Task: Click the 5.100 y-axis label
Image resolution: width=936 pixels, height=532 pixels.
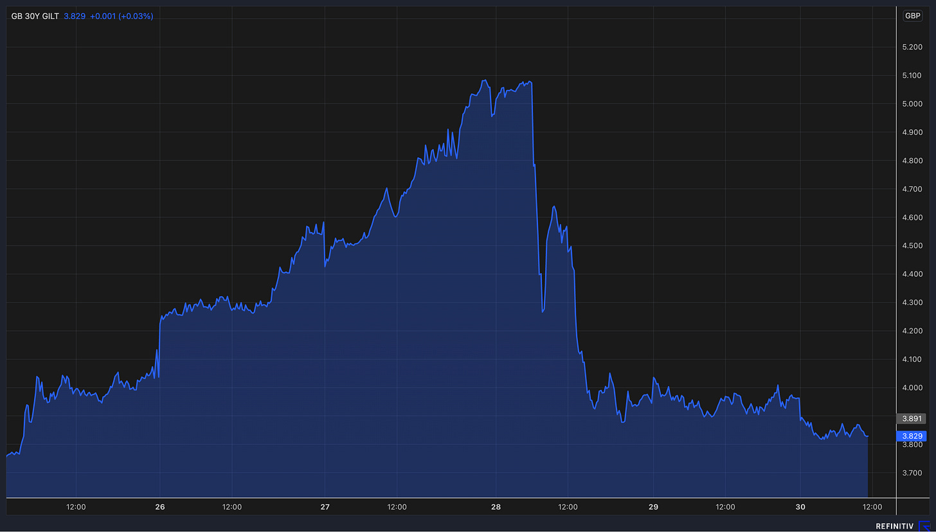Action: (x=913, y=75)
